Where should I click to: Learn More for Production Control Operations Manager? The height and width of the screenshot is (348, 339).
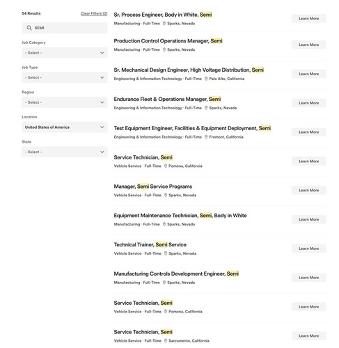pos(309,45)
